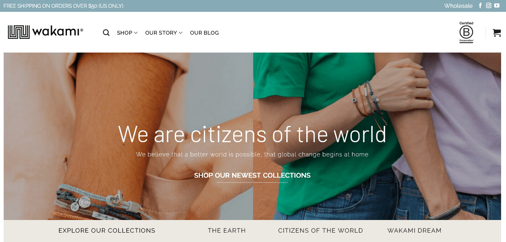Click the hero bracelet photo
Screen dimensions: 506x242
pos(252,136)
